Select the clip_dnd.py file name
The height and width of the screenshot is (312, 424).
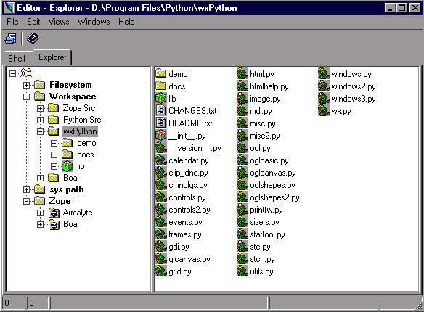(x=188, y=173)
